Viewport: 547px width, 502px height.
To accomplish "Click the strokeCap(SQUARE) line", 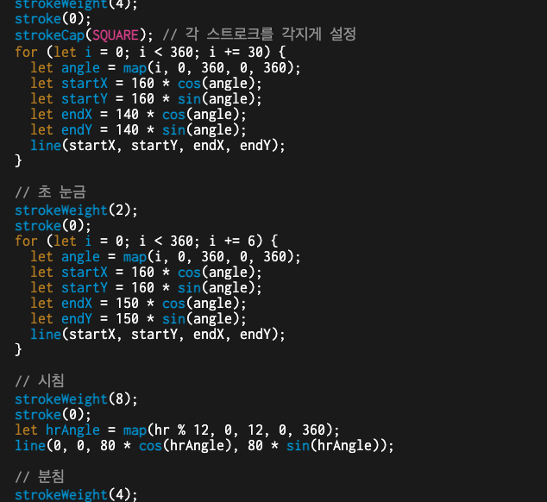I will coord(84,35).
